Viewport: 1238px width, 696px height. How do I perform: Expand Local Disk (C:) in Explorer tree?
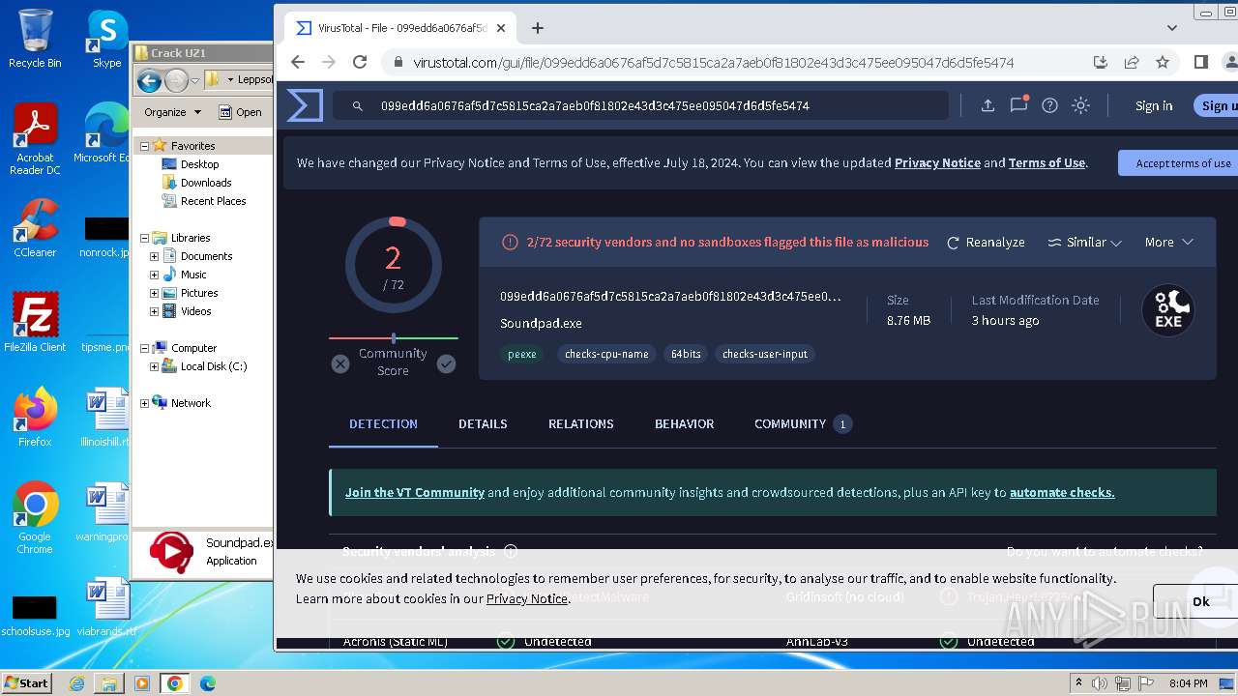tap(154, 366)
